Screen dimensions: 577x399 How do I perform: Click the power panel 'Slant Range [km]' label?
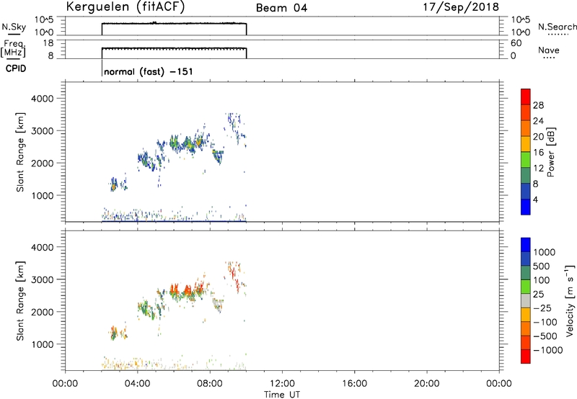20,152
